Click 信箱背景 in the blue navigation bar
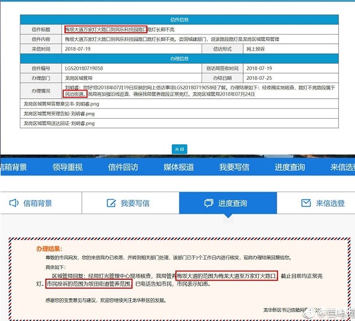Screen dimensions: 355x321 pyautogui.click(x=14, y=167)
